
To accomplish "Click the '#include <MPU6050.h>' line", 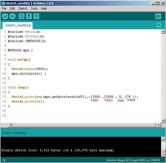I will [x=27, y=41].
